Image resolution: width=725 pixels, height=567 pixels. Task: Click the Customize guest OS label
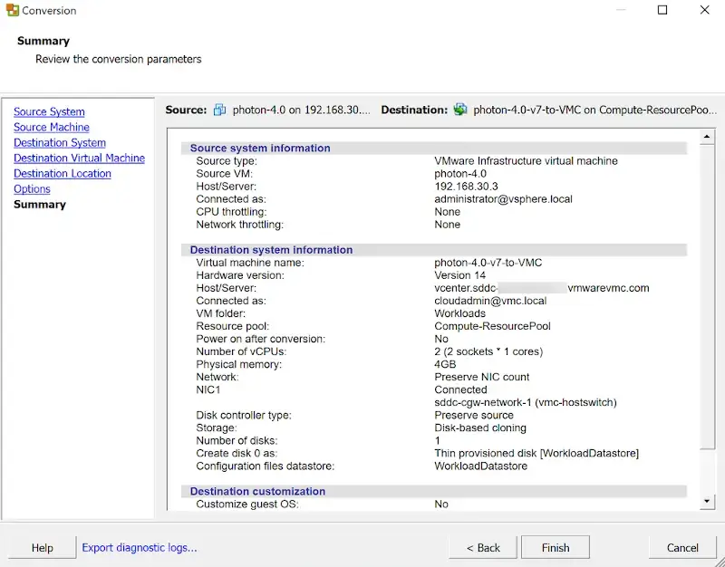[247, 505]
